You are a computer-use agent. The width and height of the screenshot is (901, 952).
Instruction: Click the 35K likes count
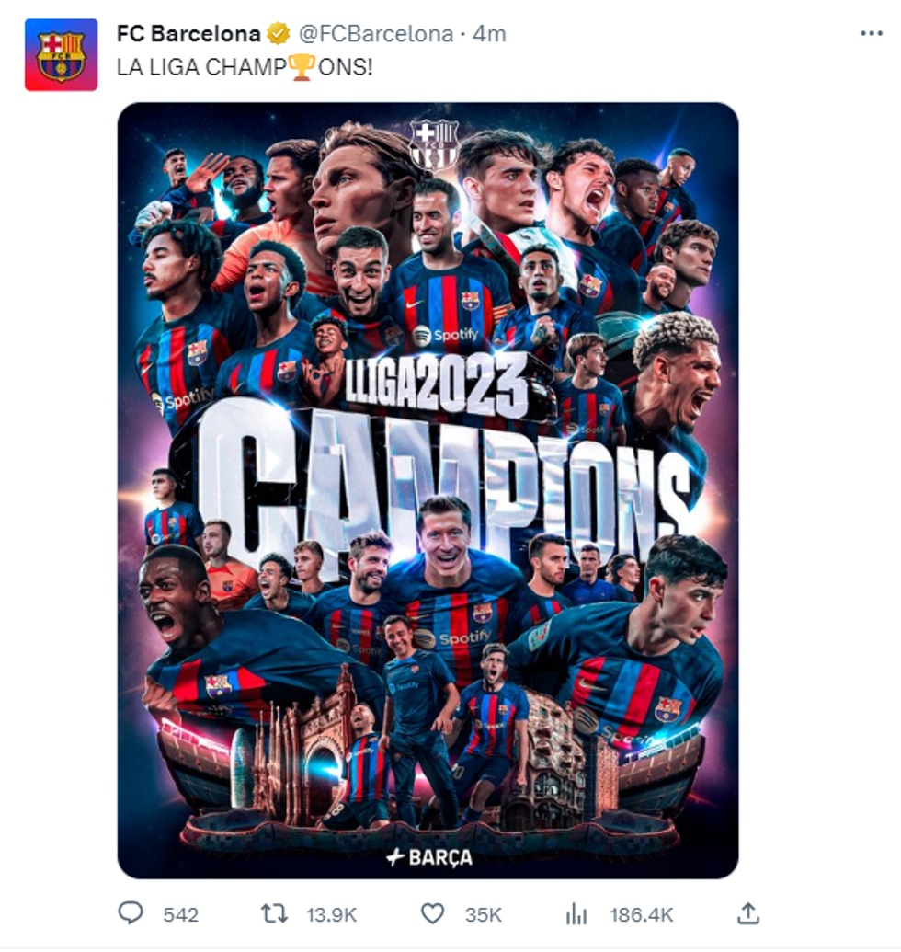tap(483, 914)
